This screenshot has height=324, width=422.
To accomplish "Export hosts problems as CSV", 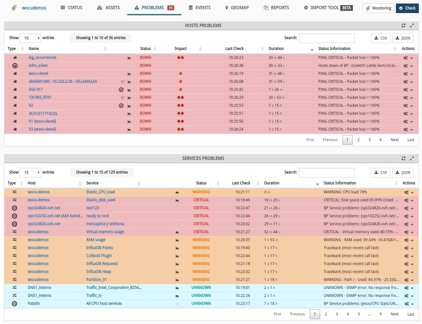I will click(x=381, y=38).
